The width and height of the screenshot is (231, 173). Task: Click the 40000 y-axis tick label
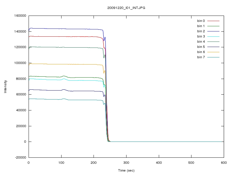tap(21, 110)
